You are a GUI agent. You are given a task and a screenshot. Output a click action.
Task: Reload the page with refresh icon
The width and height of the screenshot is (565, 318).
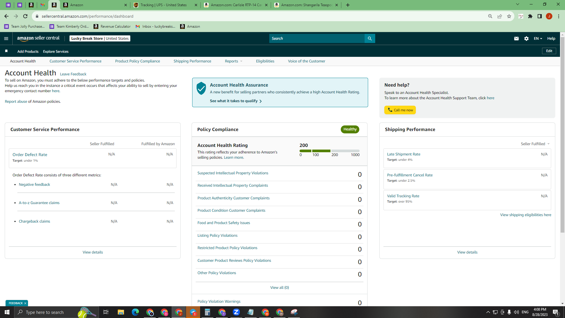[x=25, y=16]
